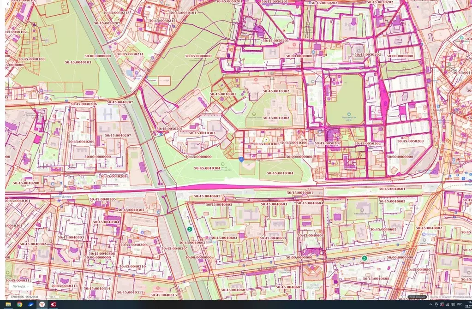Click the red C application icon in the taskbar

54,305
